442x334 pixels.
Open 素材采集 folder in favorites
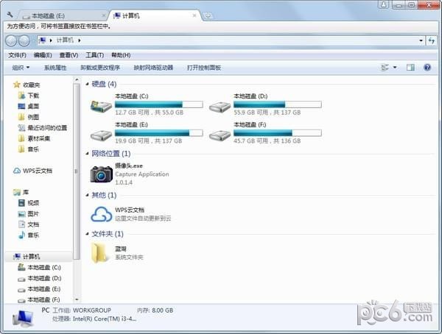point(34,138)
